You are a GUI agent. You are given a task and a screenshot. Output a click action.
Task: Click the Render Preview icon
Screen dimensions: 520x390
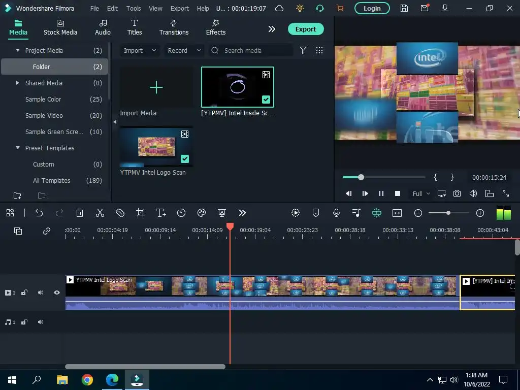point(296,213)
